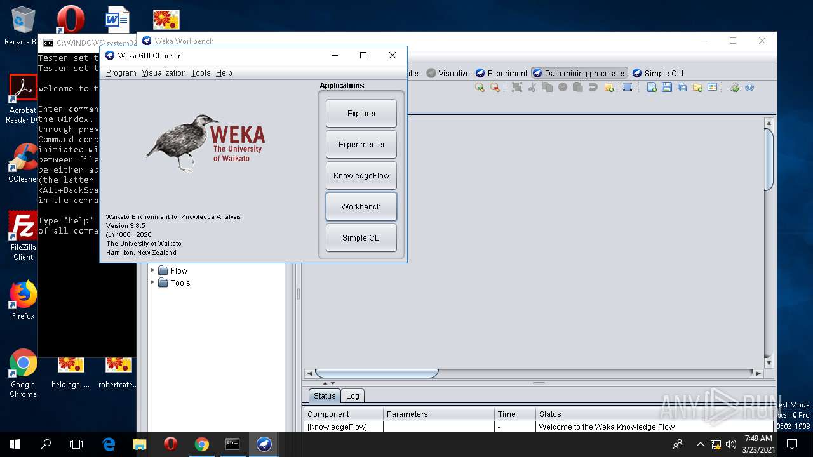Launch the KnowledgeFlow application

pos(361,176)
